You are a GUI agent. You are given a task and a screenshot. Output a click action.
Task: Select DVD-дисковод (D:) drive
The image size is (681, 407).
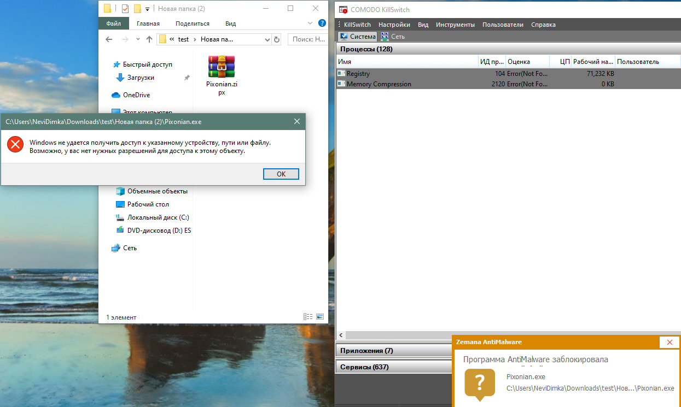(153, 231)
